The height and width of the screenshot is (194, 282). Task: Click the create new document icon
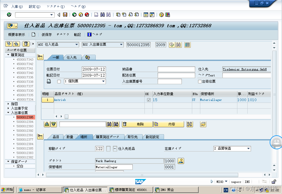point(33,34)
